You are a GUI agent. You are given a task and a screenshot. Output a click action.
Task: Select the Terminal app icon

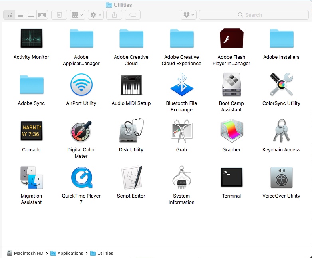tap(232, 177)
